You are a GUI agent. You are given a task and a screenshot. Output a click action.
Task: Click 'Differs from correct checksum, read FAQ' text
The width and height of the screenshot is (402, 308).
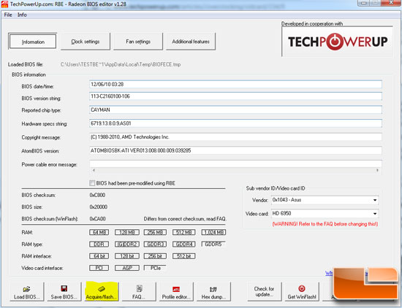[x=185, y=219]
